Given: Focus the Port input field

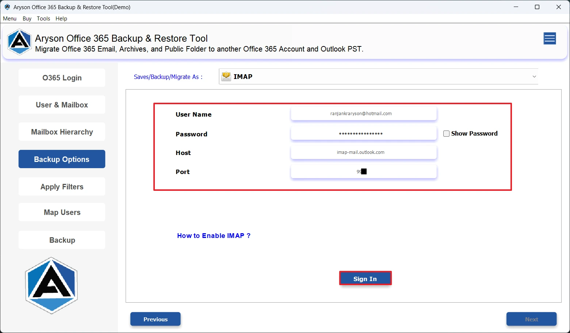Looking at the screenshot, I should 364,171.
